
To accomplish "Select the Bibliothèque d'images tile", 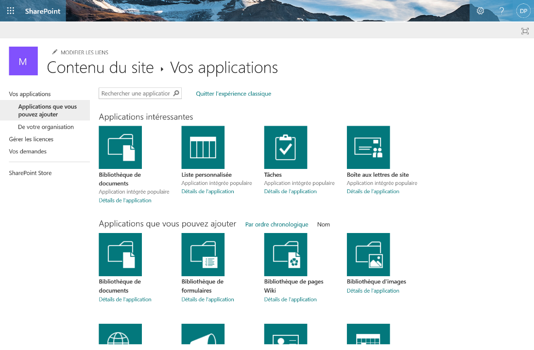I will pos(368,254).
